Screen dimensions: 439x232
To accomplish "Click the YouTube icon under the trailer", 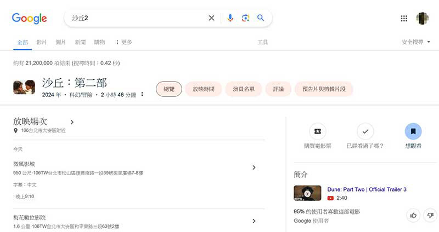I will pos(330,198).
